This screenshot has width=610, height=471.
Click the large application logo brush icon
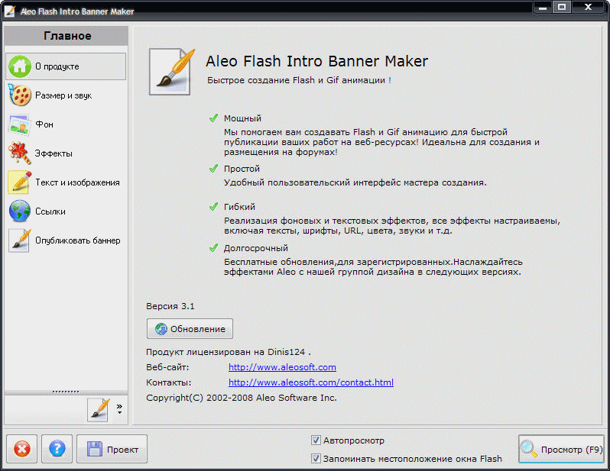[x=171, y=72]
